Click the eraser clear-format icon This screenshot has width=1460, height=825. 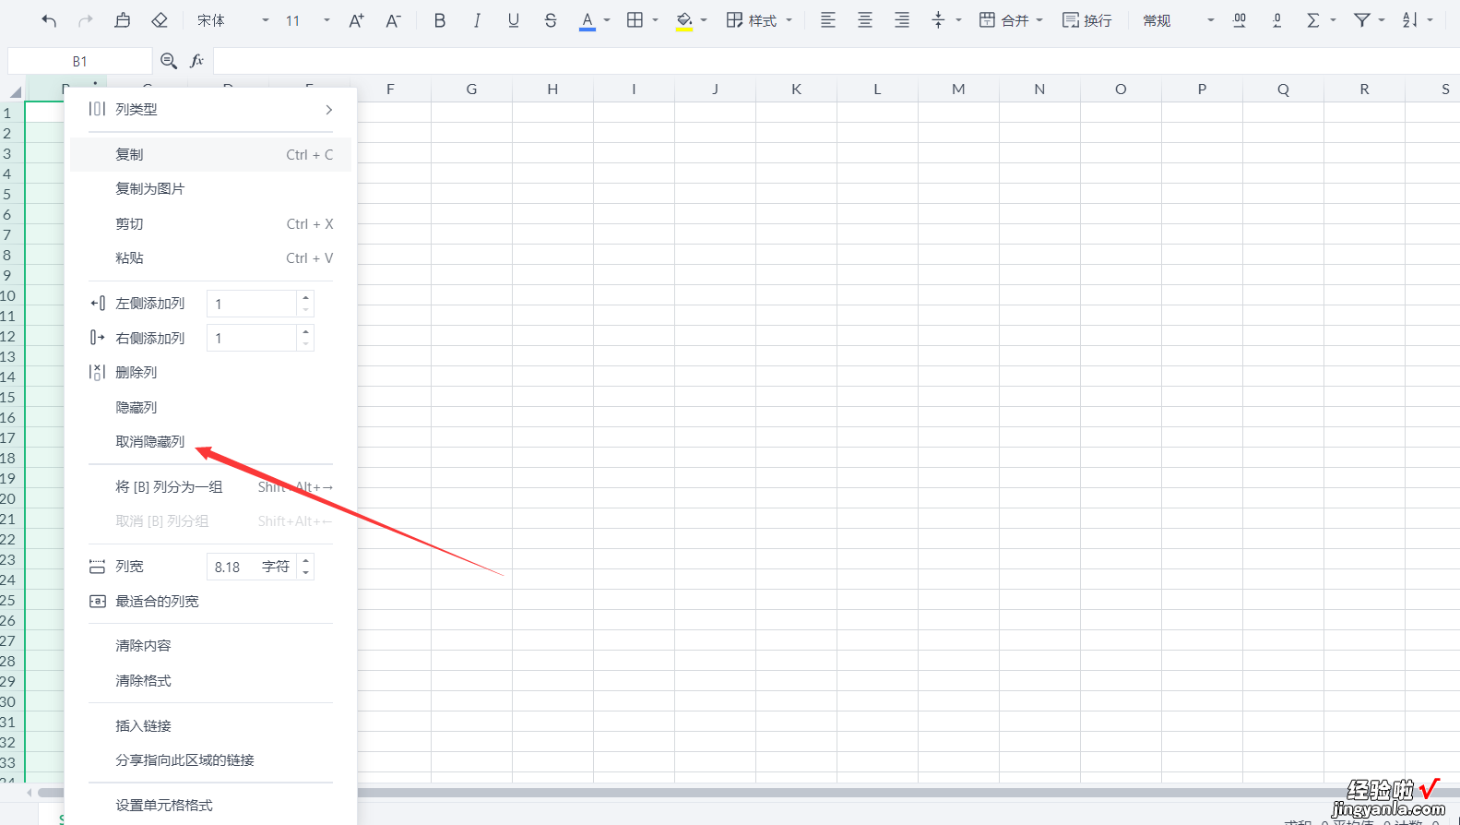point(160,20)
